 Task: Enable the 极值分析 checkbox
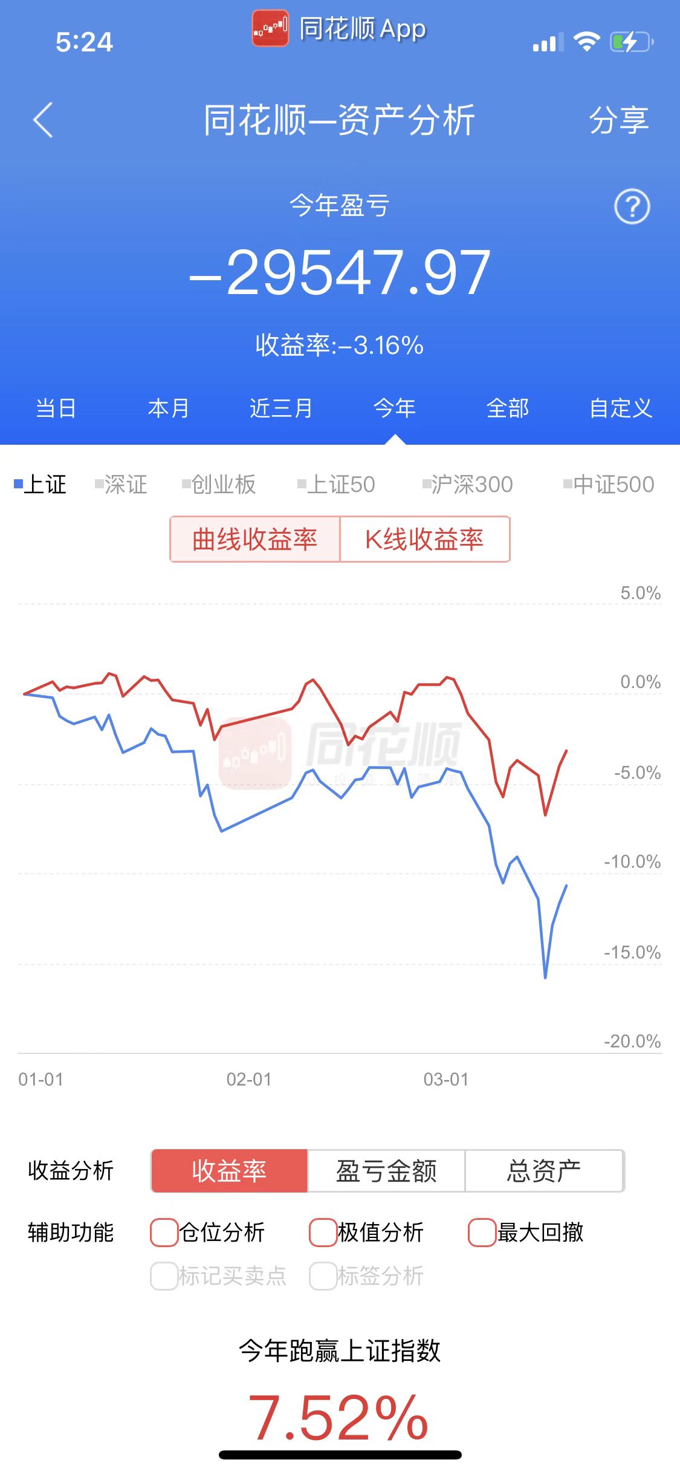[323, 1233]
